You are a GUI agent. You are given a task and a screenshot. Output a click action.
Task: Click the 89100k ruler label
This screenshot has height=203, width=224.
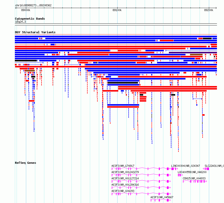(117, 10)
